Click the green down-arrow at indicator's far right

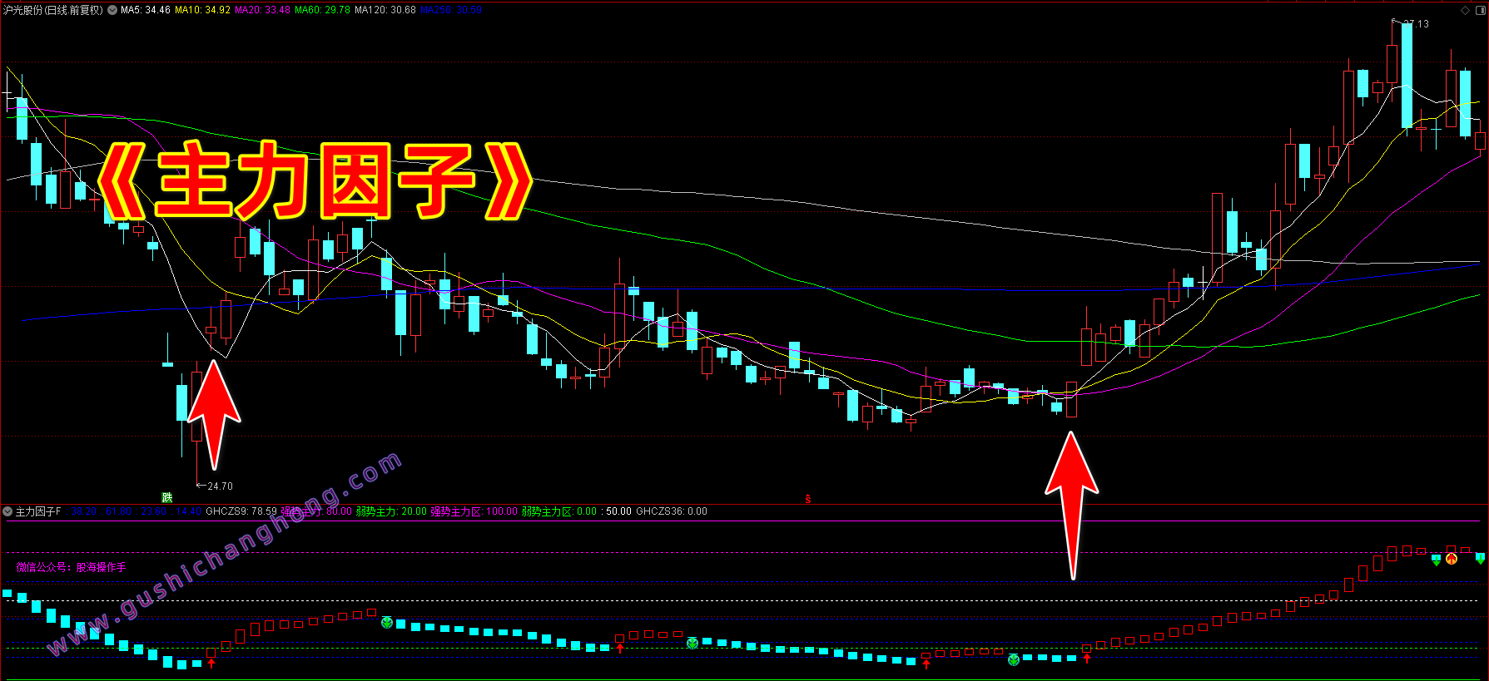[1480, 560]
